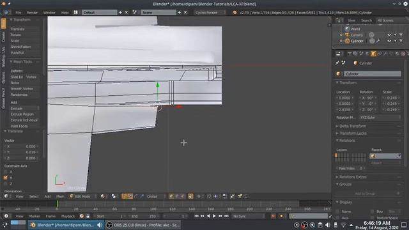This screenshot has width=409, height=230.
Task: Enable Name display checkbox
Action: 337,211
